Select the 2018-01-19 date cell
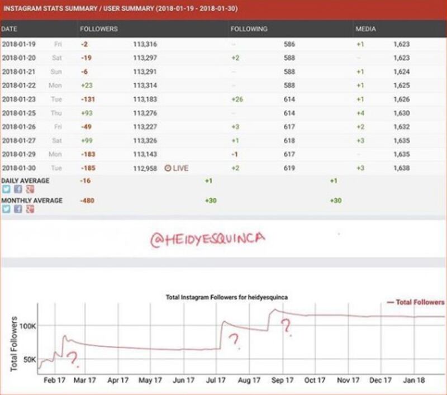The image size is (447, 395). (19, 44)
